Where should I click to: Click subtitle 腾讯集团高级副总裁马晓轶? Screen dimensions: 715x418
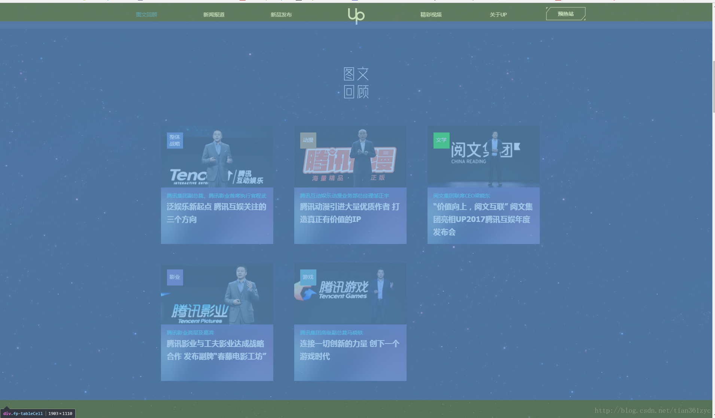tap(331, 333)
